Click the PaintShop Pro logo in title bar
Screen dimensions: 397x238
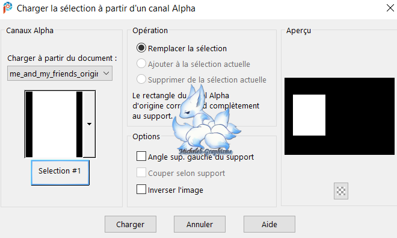click(x=8, y=8)
